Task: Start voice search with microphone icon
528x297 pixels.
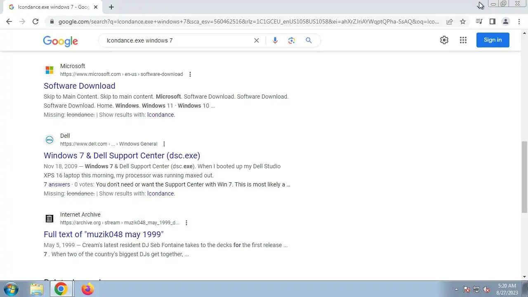Action: pyautogui.click(x=275, y=40)
